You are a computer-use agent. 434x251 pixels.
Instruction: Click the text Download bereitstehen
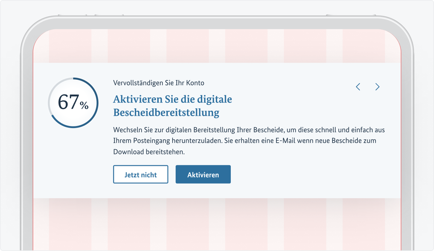click(x=149, y=152)
